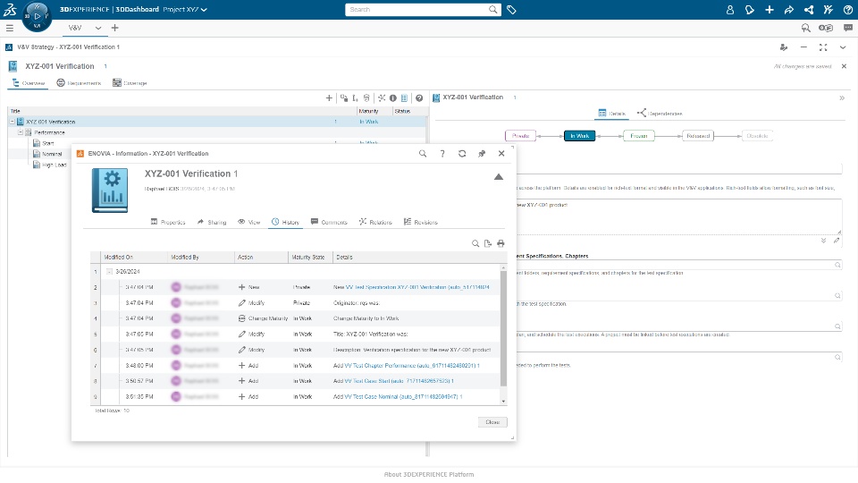Open notifications bell in top bar

click(750, 10)
